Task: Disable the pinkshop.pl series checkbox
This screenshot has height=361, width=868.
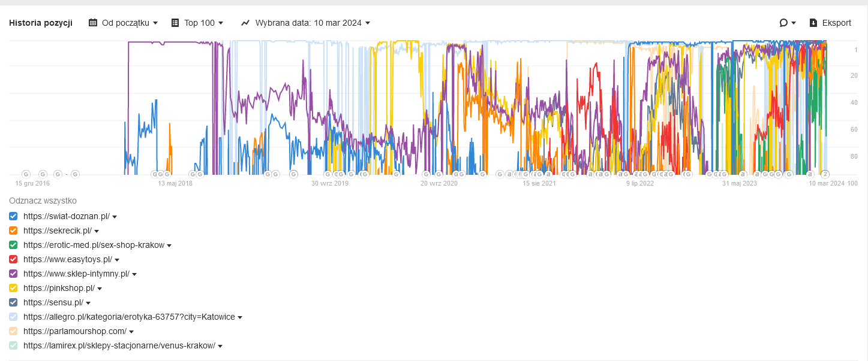Action: pos(13,288)
